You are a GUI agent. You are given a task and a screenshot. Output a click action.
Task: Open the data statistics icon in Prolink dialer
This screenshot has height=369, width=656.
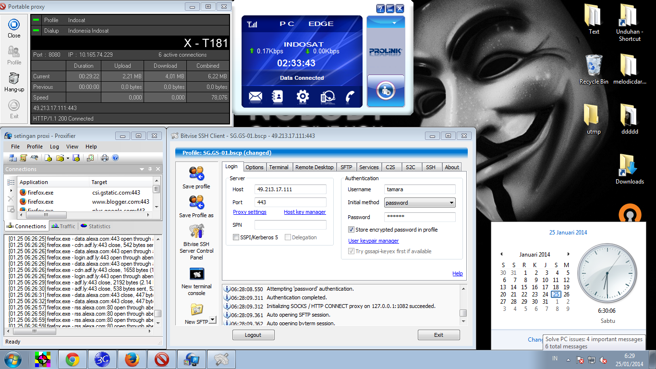328,97
